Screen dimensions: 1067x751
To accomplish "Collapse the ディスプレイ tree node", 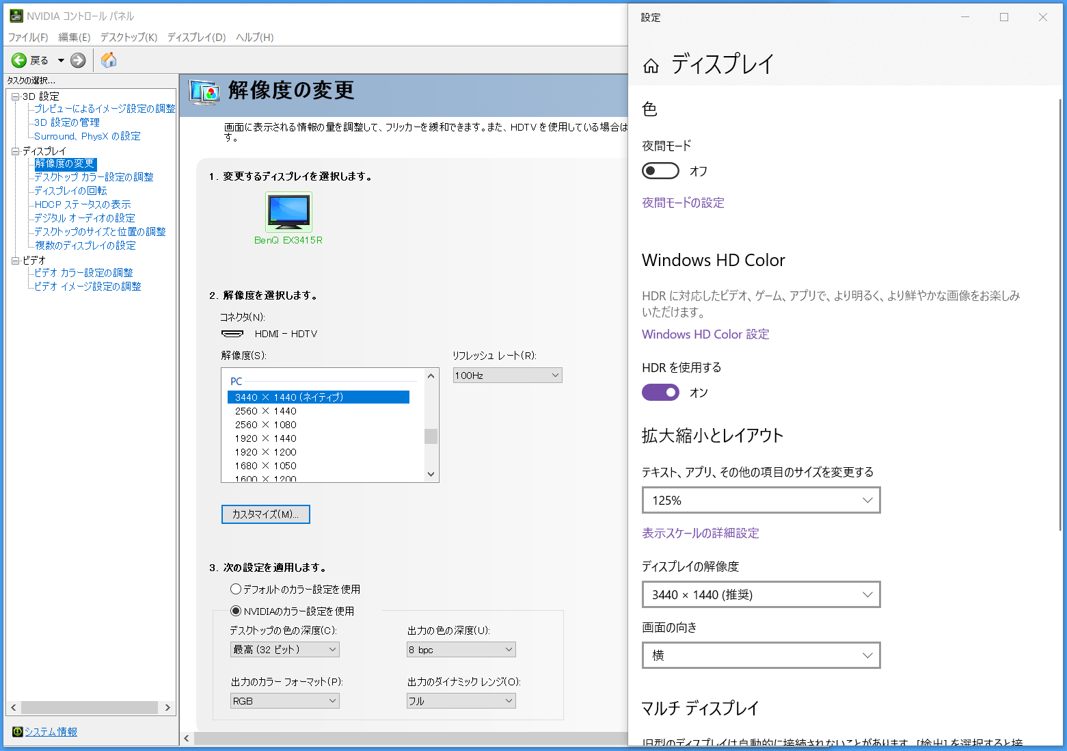I will pyautogui.click(x=15, y=151).
